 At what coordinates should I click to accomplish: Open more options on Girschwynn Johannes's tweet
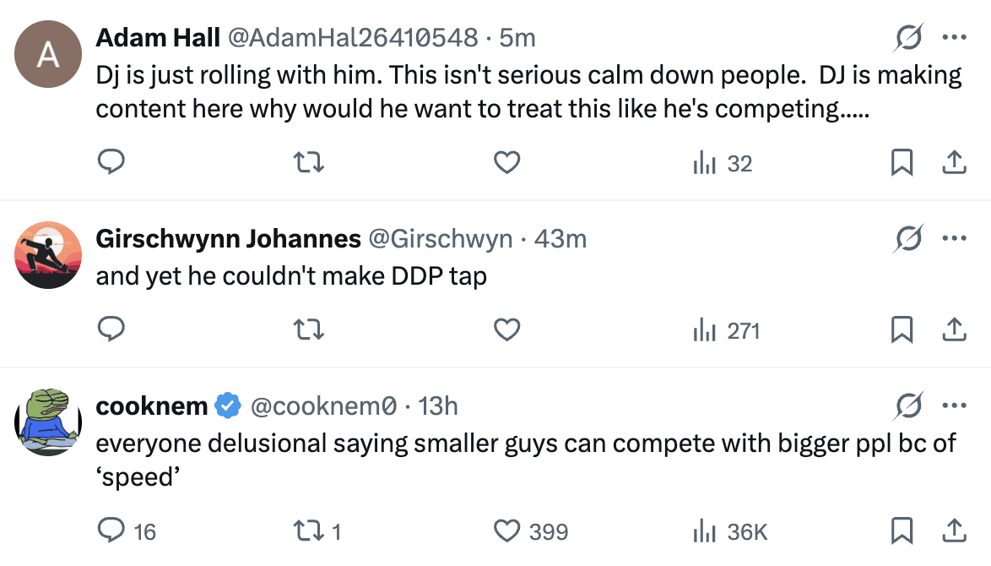point(954,239)
